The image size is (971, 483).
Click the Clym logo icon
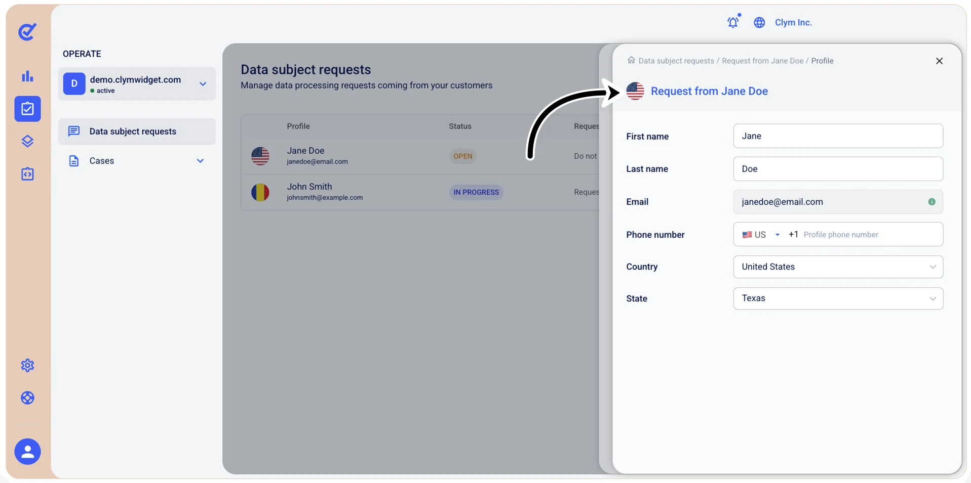(x=27, y=31)
